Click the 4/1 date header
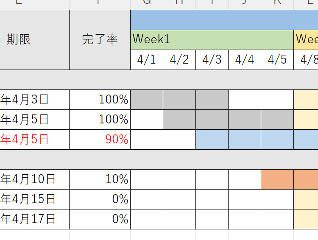Image resolution: width=318 pixels, height=240 pixels. pos(147,60)
